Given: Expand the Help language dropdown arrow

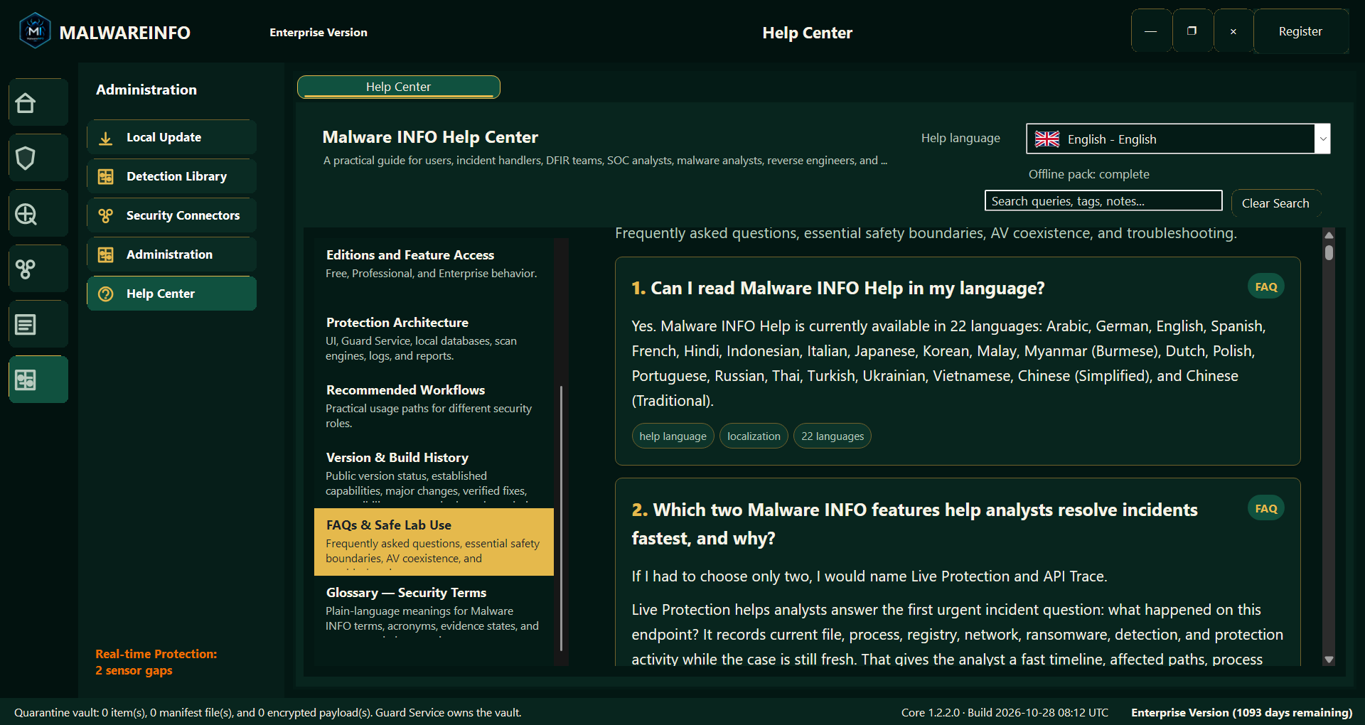Looking at the screenshot, I should (x=1322, y=139).
